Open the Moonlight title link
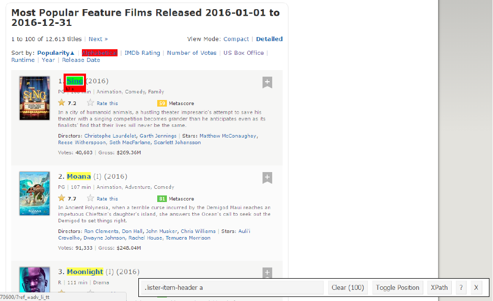 click(x=85, y=272)
